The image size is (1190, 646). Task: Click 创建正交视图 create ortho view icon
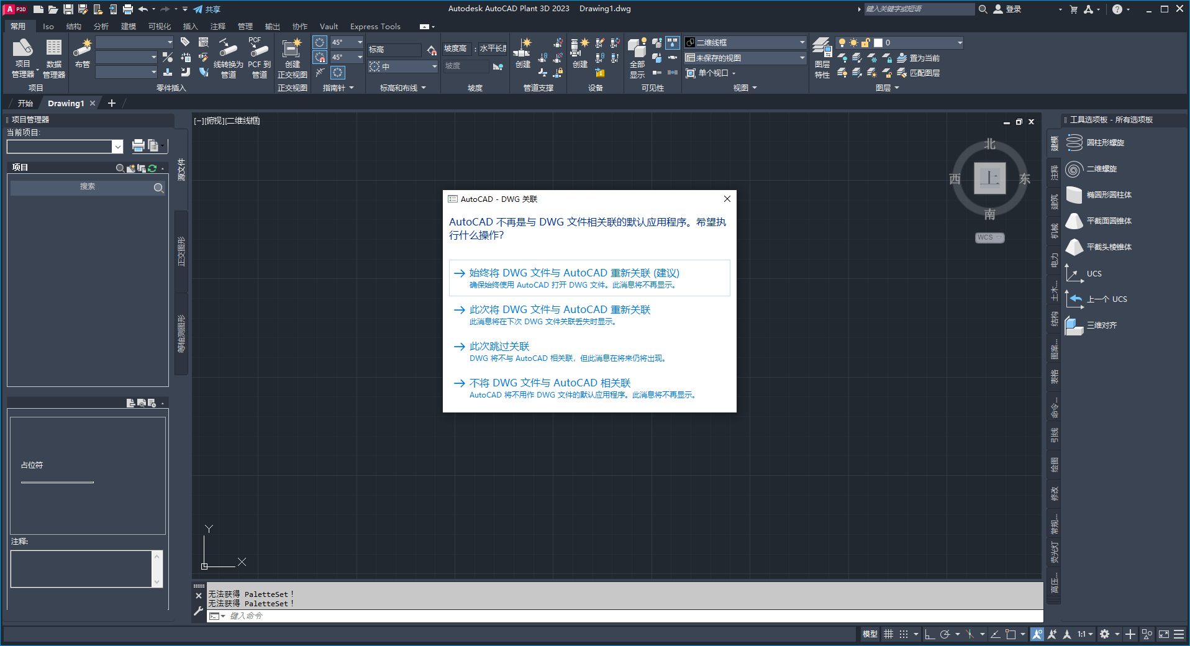pyautogui.click(x=292, y=57)
